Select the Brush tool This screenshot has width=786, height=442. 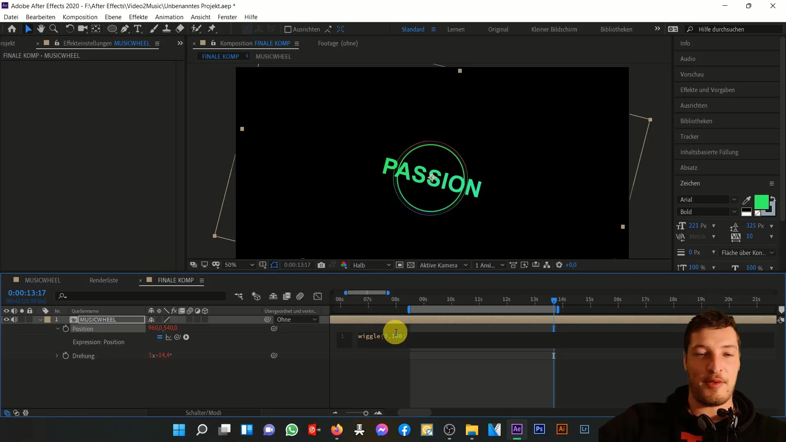[x=154, y=29]
